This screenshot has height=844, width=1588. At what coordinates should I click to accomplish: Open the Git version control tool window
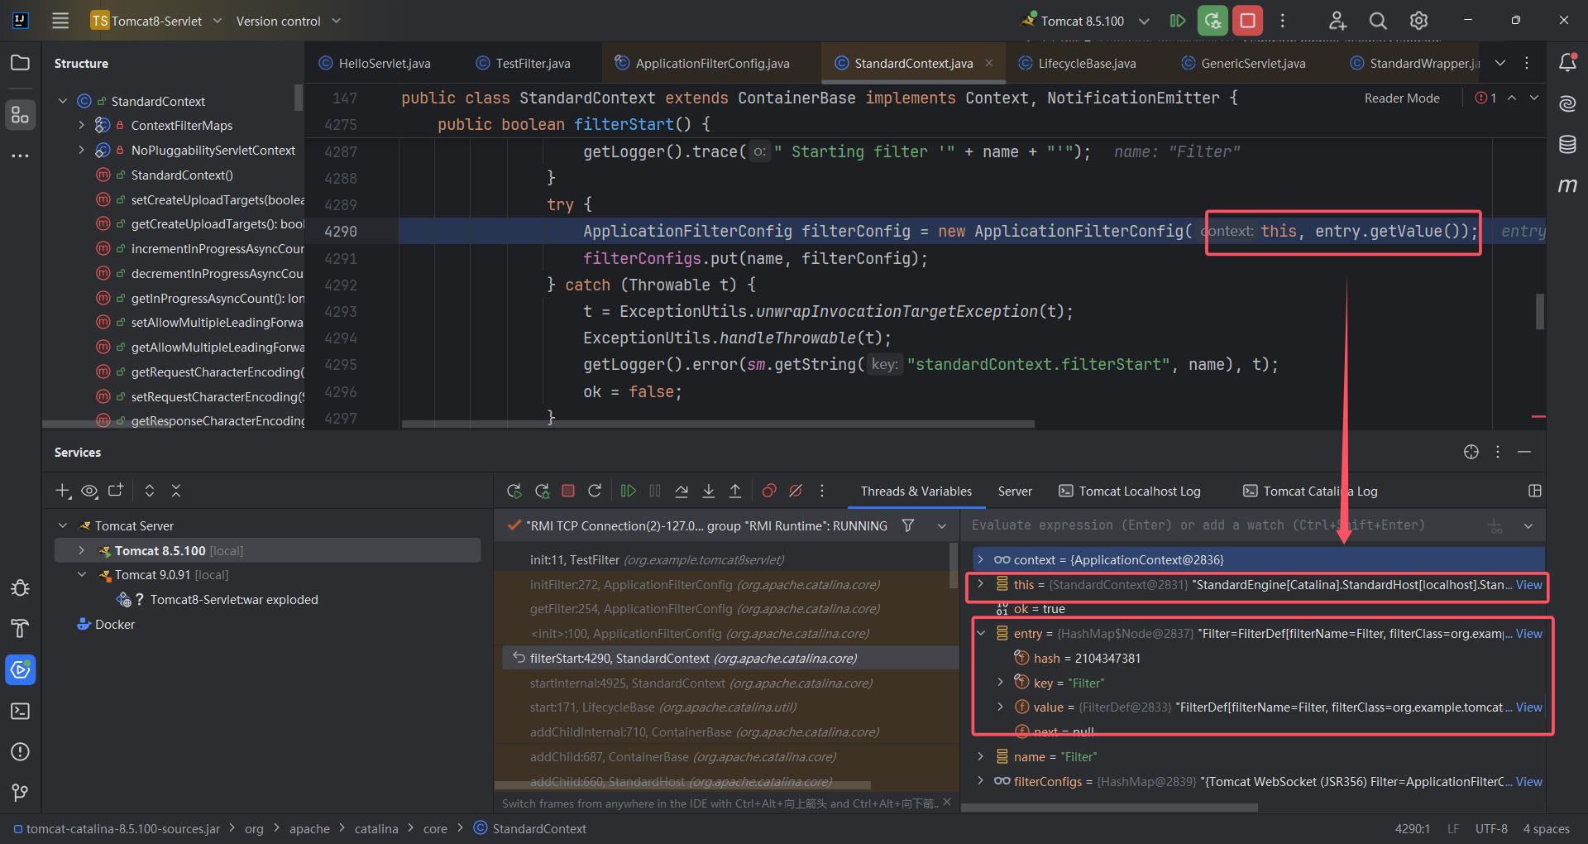(x=20, y=793)
